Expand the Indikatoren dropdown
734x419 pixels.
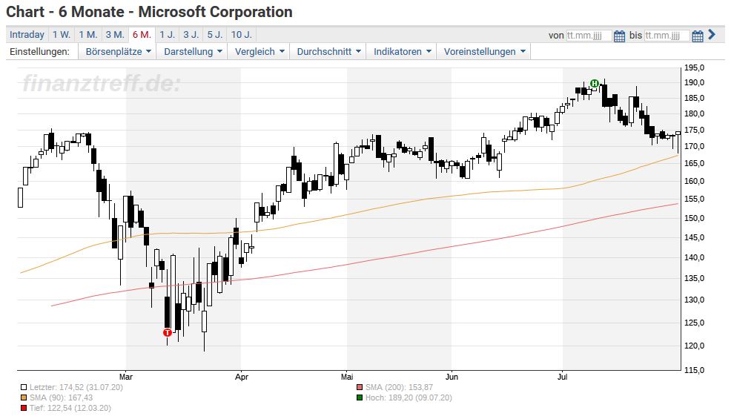(402, 51)
